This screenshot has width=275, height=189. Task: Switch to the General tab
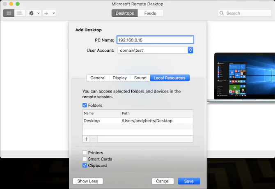[98, 78]
